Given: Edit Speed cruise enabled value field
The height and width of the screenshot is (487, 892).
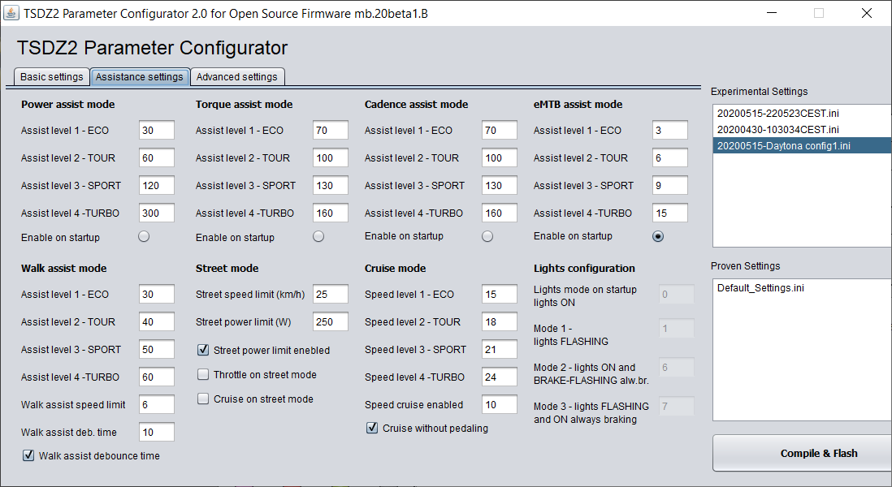Looking at the screenshot, I should [x=500, y=404].
